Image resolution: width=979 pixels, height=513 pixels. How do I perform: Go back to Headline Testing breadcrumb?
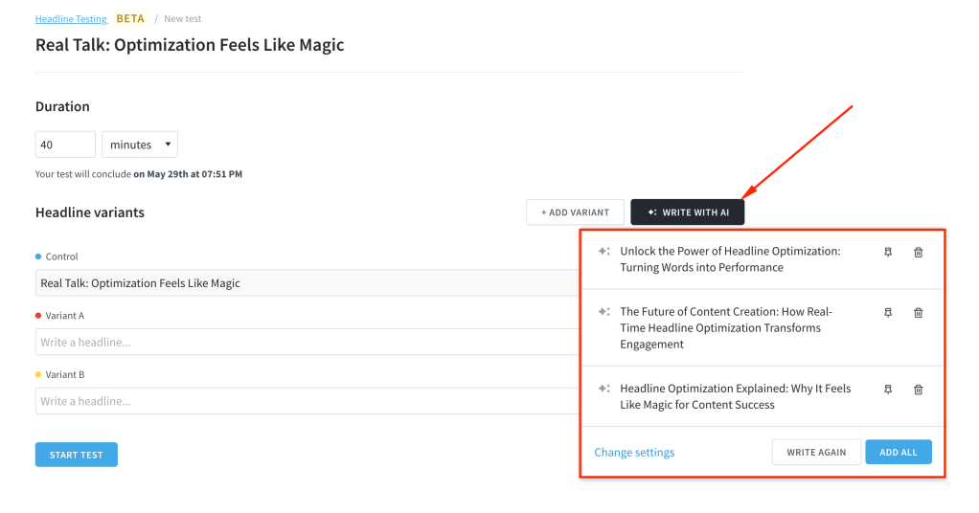tap(71, 19)
